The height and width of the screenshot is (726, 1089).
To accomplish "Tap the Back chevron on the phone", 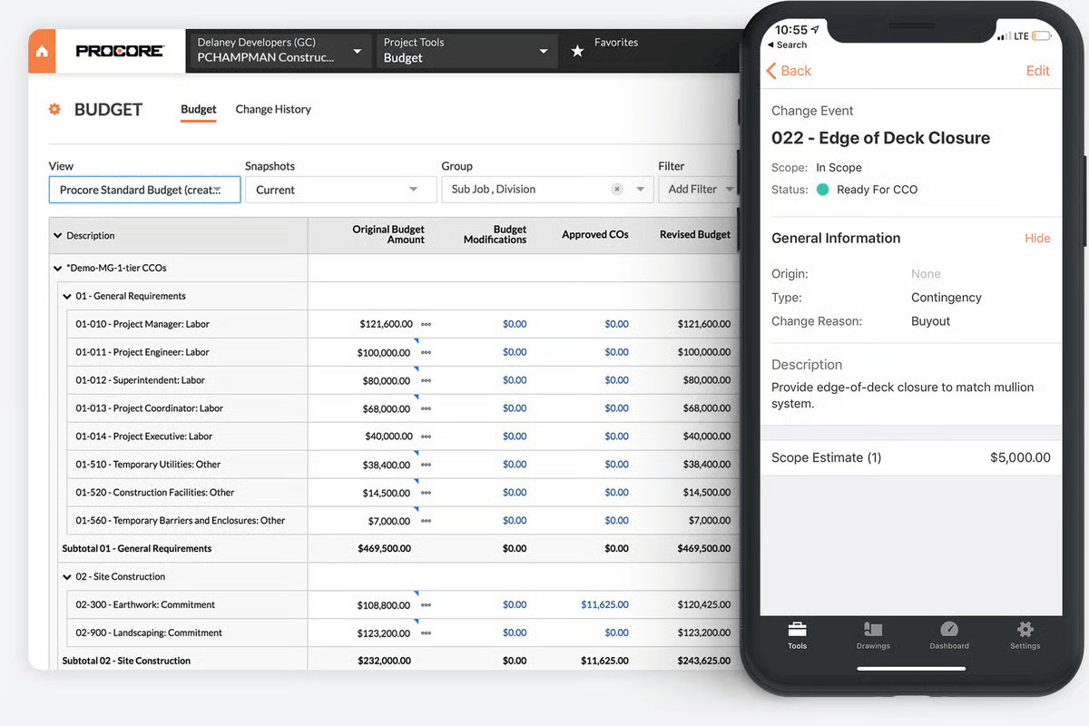I will (x=770, y=70).
